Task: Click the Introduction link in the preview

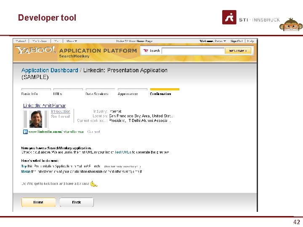Action: [61, 111]
